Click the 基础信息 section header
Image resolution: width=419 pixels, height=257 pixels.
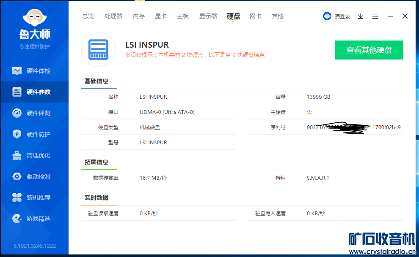point(96,81)
